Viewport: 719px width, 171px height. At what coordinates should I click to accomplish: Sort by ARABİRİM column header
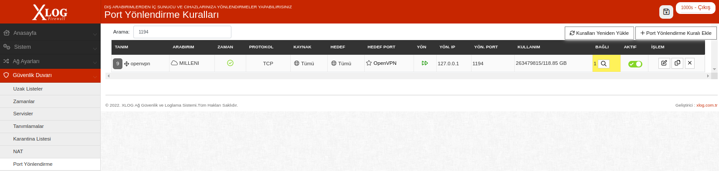pos(183,47)
